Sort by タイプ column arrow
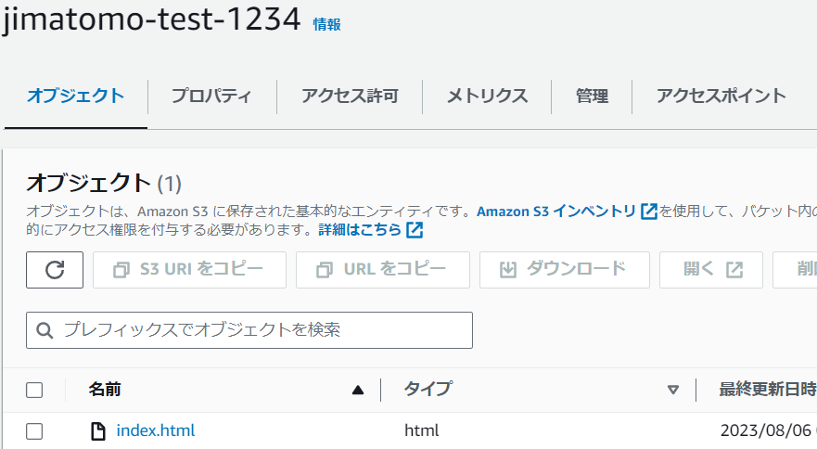Image resolution: width=817 pixels, height=449 pixels. pos(673,390)
